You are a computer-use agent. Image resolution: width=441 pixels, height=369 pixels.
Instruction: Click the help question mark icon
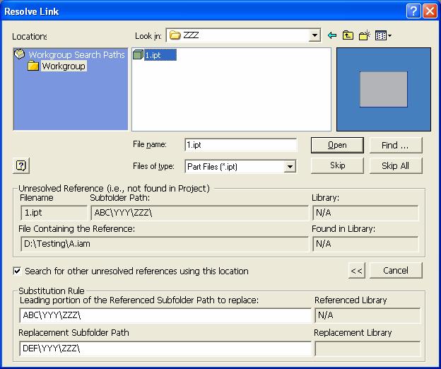click(x=21, y=165)
